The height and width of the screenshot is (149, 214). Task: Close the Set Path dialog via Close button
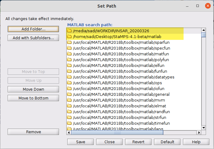click(x=110, y=142)
